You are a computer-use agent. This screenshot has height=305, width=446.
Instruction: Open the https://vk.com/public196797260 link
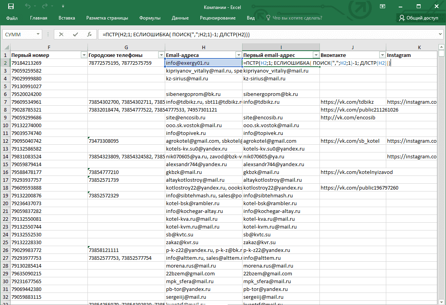(359, 188)
